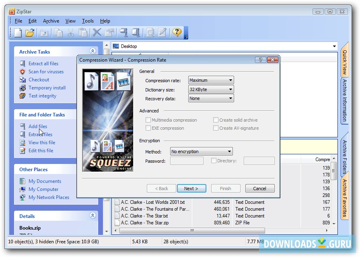The height and width of the screenshot is (257, 360).
Task: Toggle the EXE compression checkbox
Action: point(148,128)
